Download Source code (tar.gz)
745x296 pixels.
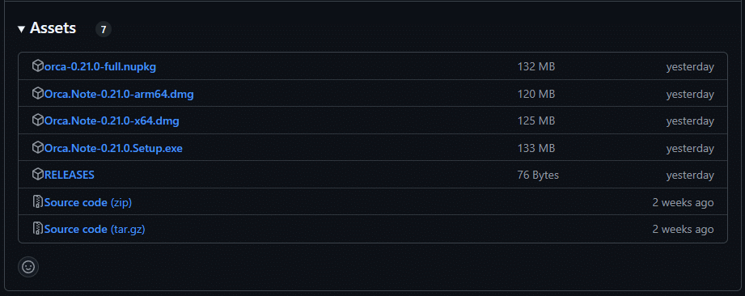pyautogui.click(x=95, y=229)
